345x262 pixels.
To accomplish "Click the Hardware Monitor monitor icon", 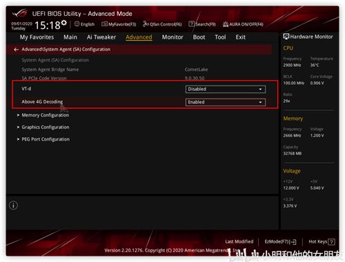I will [x=286, y=37].
